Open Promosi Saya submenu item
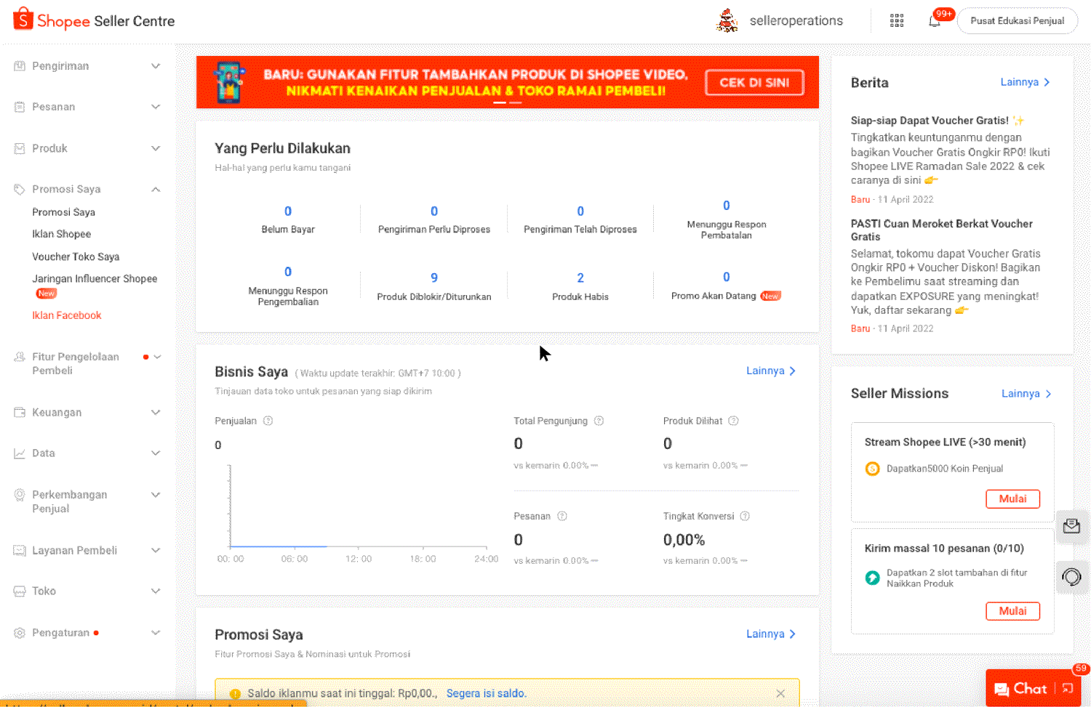 click(63, 212)
